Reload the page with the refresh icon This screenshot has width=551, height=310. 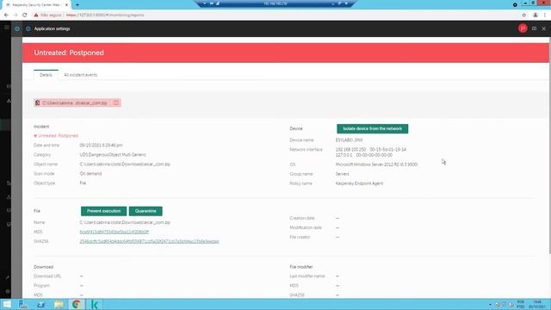click(25, 15)
